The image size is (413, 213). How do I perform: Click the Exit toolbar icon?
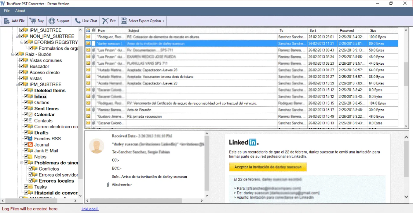point(105,21)
